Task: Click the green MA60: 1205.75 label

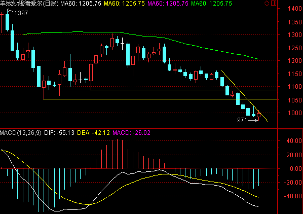Action: 211,3
